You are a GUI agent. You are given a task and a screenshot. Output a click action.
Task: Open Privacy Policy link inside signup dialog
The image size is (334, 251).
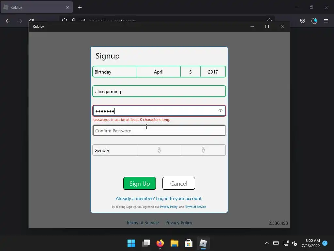click(169, 207)
